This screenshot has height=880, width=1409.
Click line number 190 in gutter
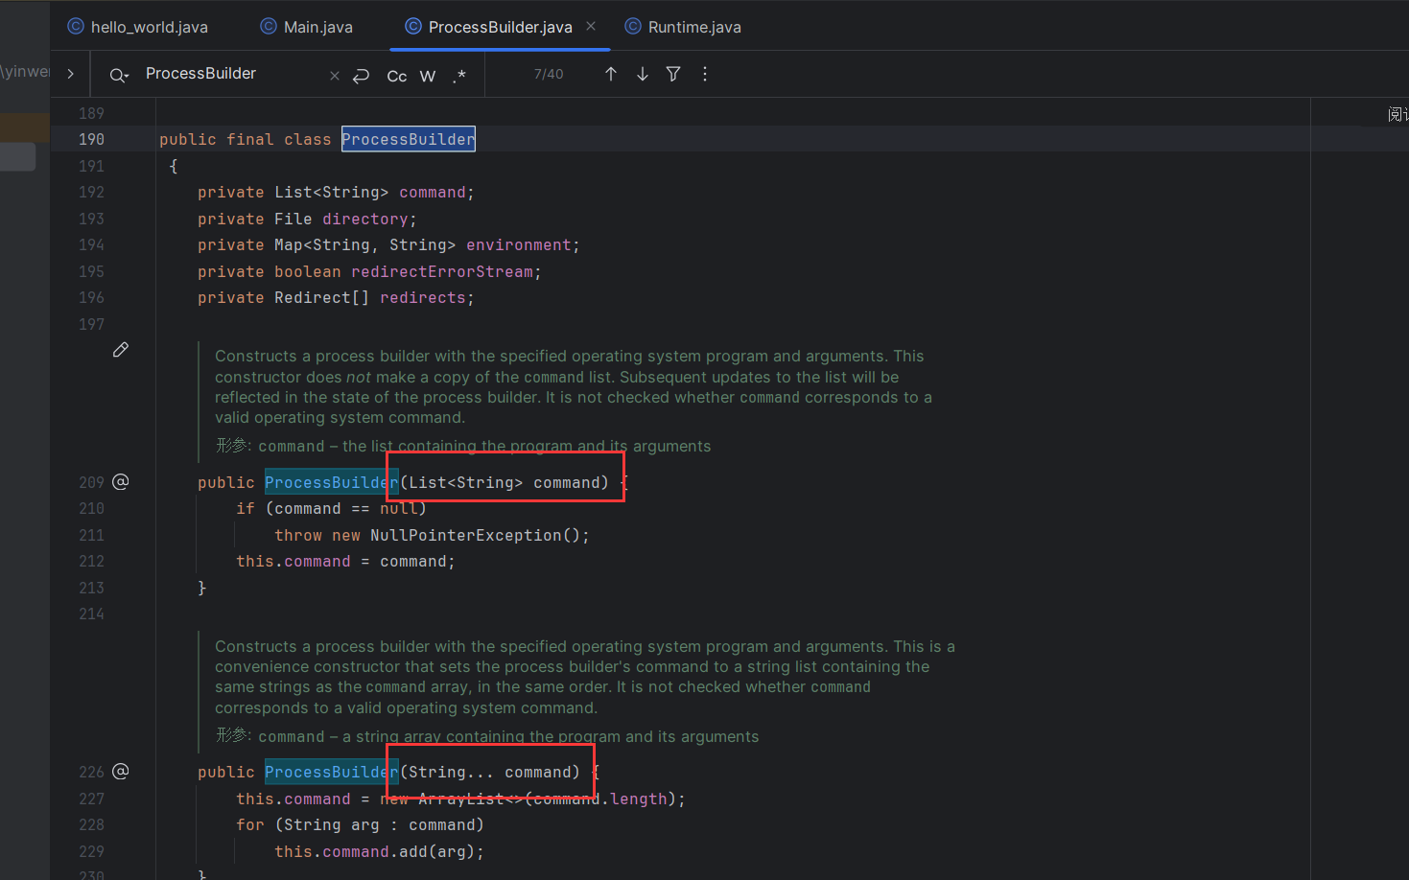tap(91, 139)
